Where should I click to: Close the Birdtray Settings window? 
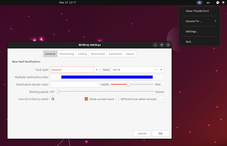click(x=168, y=45)
